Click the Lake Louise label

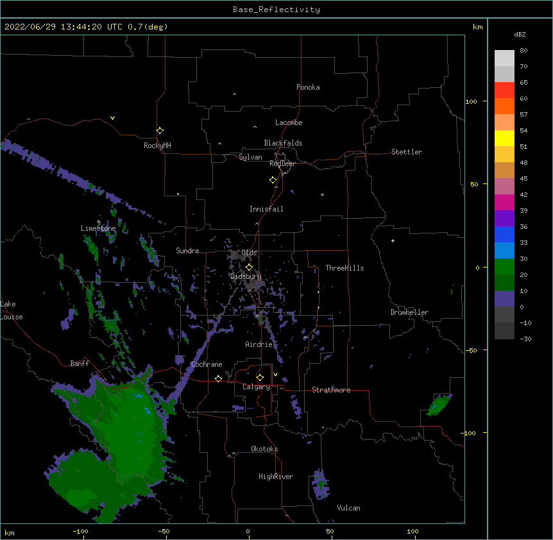point(12,310)
